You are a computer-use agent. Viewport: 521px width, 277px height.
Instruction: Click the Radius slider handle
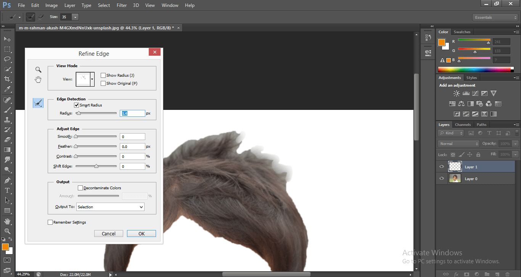click(79, 113)
